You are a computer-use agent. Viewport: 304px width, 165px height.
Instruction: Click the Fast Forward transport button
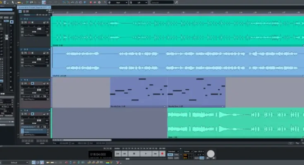(155, 153)
